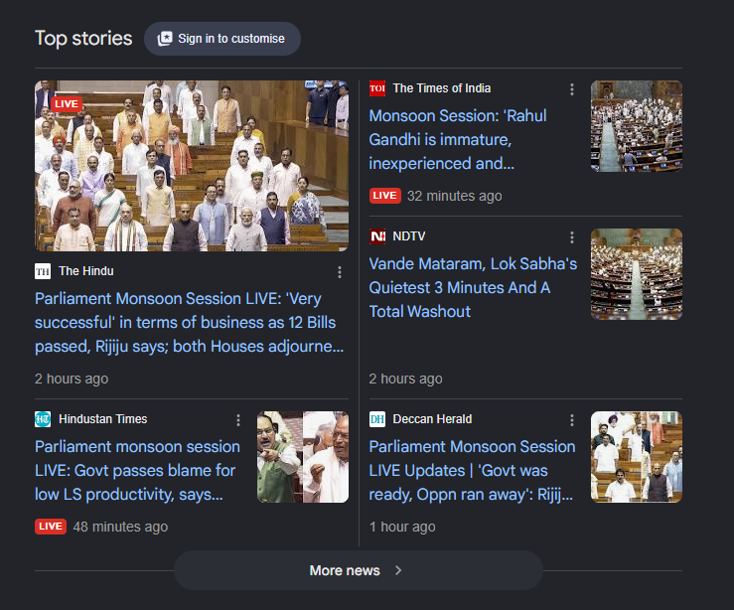This screenshot has width=734, height=610.
Task: Click 'The Times of India' source name
Action: [442, 88]
